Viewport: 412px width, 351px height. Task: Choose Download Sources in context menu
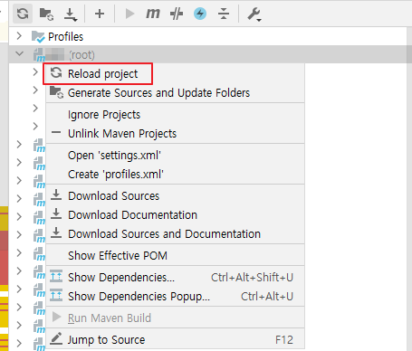point(175,196)
